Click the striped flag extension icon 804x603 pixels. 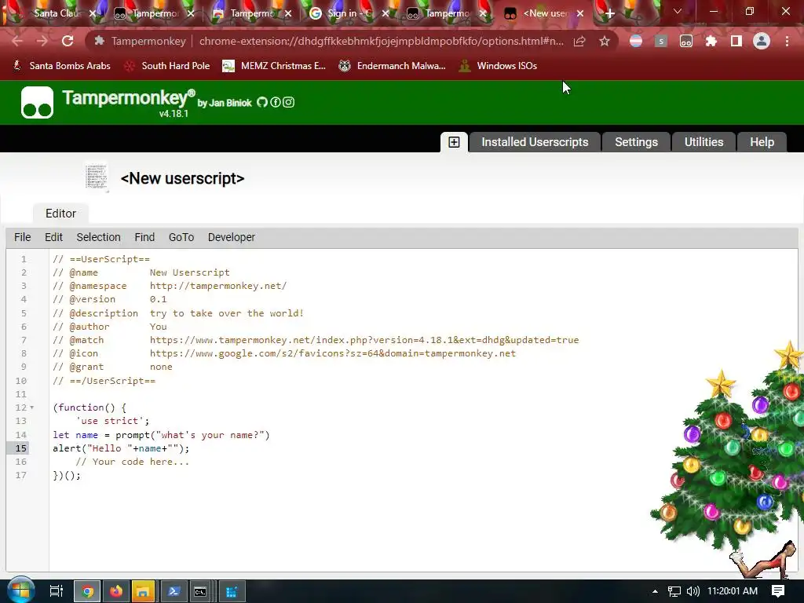click(636, 41)
